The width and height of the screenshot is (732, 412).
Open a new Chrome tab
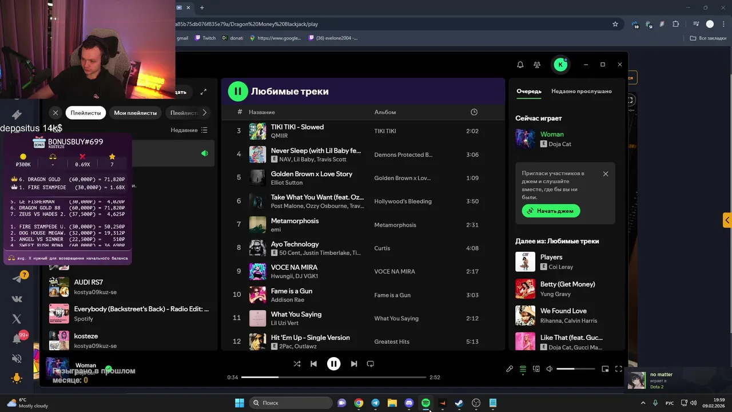(202, 7)
